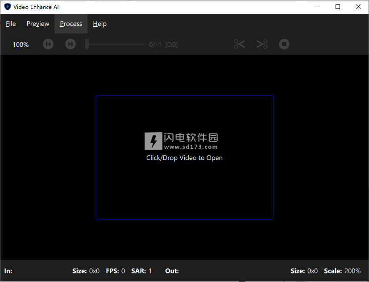Open the Help menu
Viewport: 369px width, 282px height.
(100, 24)
